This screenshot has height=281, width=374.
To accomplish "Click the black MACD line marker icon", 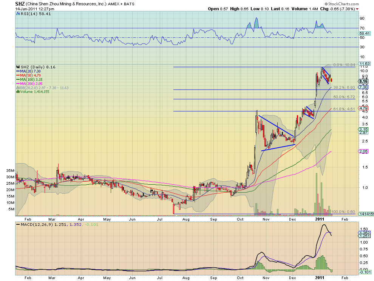I will pos(18,224).
